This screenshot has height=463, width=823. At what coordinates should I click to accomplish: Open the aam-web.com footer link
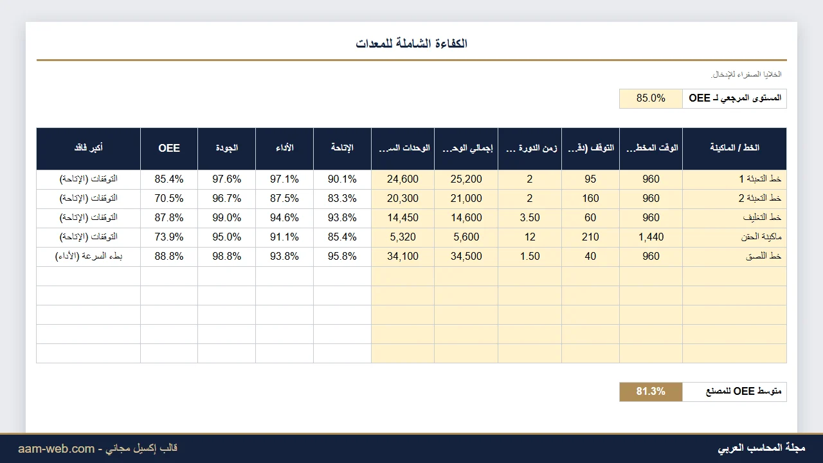[x=57, y=449]
